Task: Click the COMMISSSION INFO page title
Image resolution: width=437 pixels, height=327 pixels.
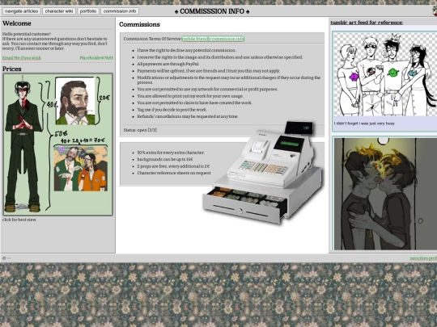Action: 212,11
